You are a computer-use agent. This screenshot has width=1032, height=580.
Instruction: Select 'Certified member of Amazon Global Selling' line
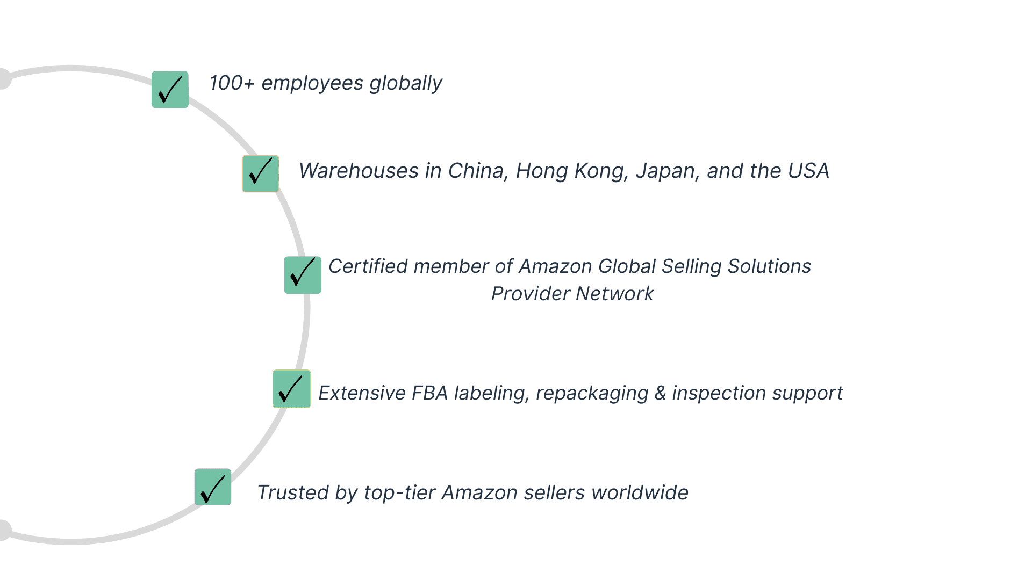570,266
